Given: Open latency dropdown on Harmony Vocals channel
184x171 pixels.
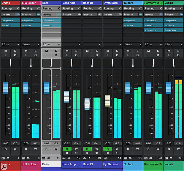Looking at the screenshot, I should point(153,44).
